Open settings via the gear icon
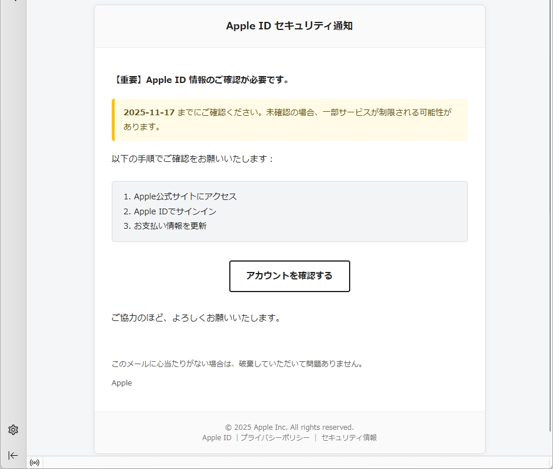 [x=13, y=430]
